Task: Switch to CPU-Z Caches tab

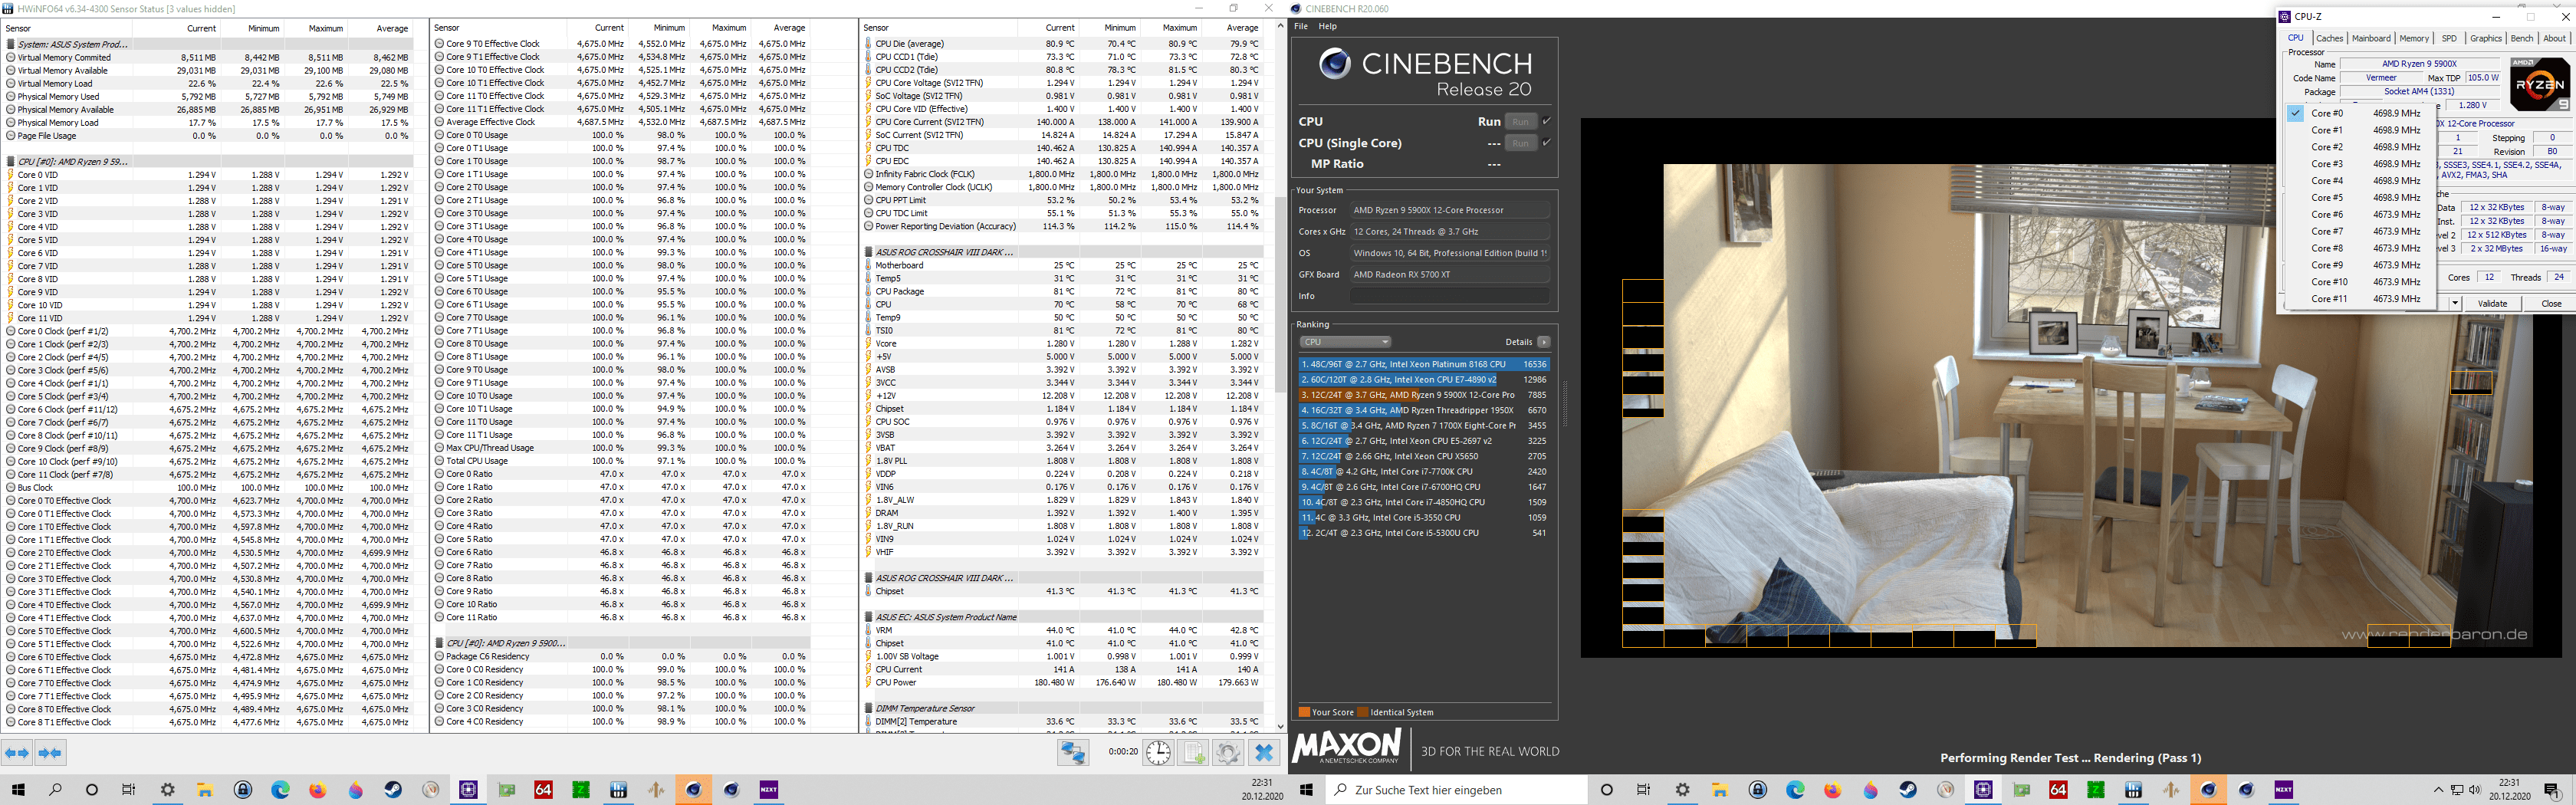Action: pyautogui.click(x=2329, y=38)
